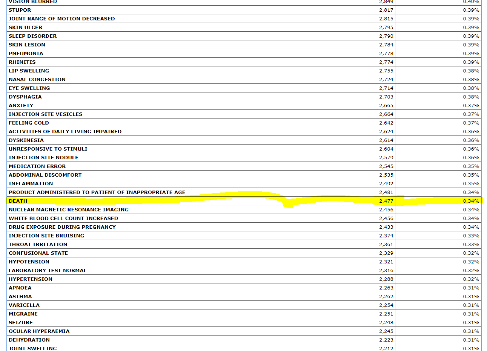Click the SEIZURE count 2,248
Viewport: 487px width, 351px height.
[x=386, y=323]
